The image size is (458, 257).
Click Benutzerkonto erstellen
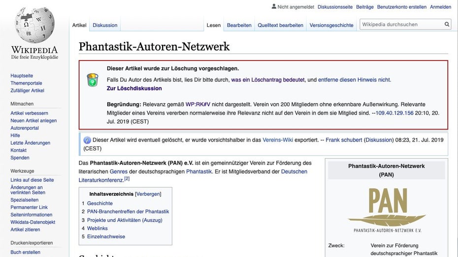tap(402, 7)
